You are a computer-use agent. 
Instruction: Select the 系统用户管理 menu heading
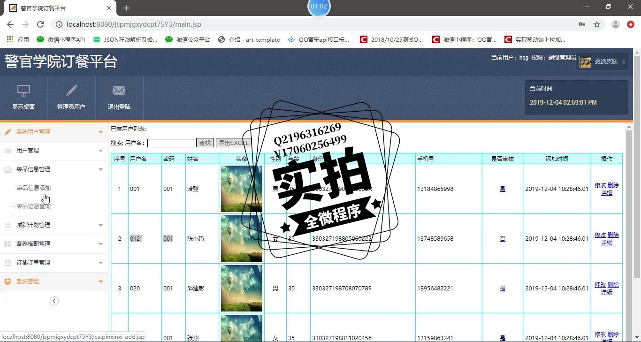tap(33, 132)
